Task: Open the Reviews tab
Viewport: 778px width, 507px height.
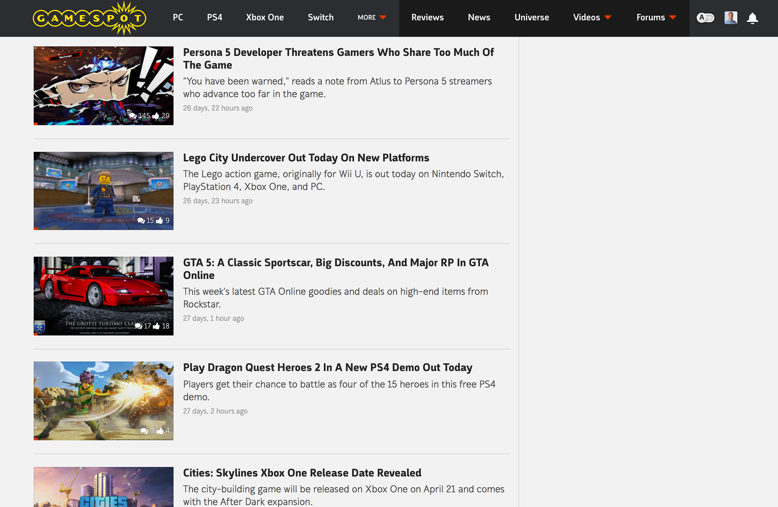Action: click(x=427, y=17)
